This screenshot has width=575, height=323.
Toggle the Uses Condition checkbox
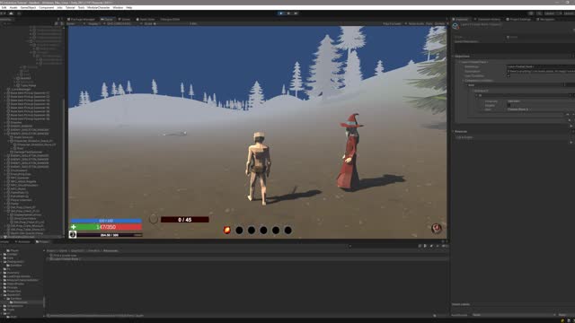point(509,75)
